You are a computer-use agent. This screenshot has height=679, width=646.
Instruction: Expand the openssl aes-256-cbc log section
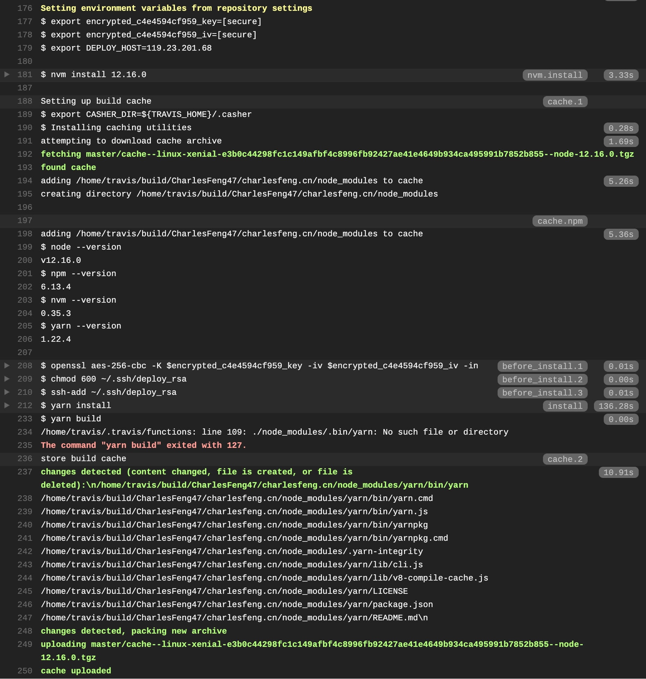point(7,366)
